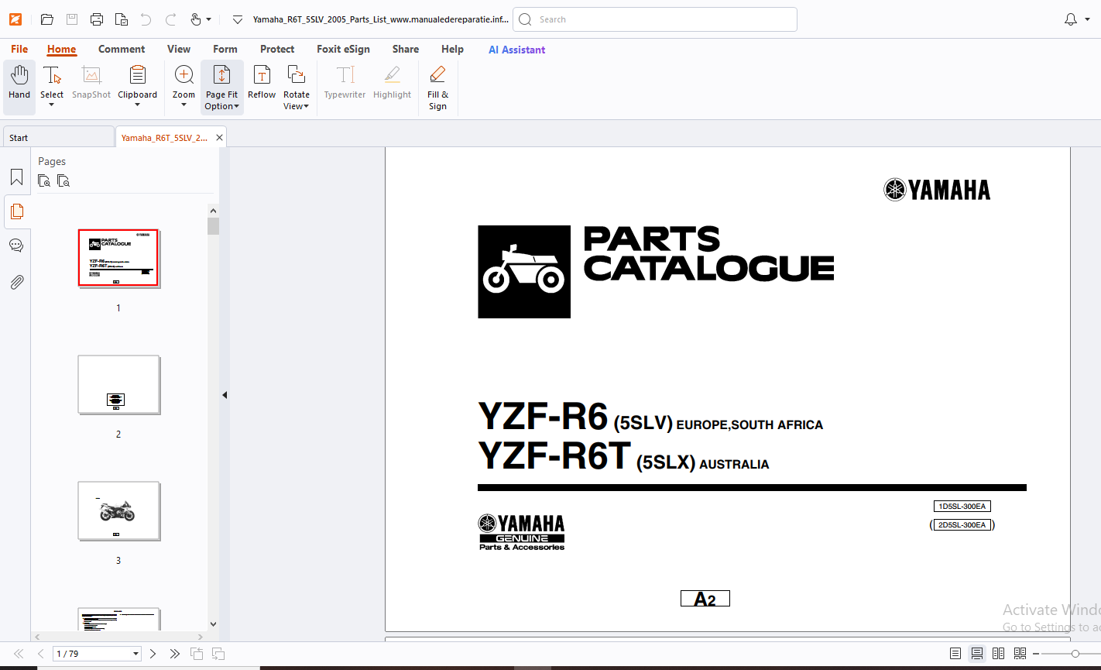This screenshot has height=670, width=1101.
Task: Select page 3 thumbnail with motorcycle
Action: point(118,511)
